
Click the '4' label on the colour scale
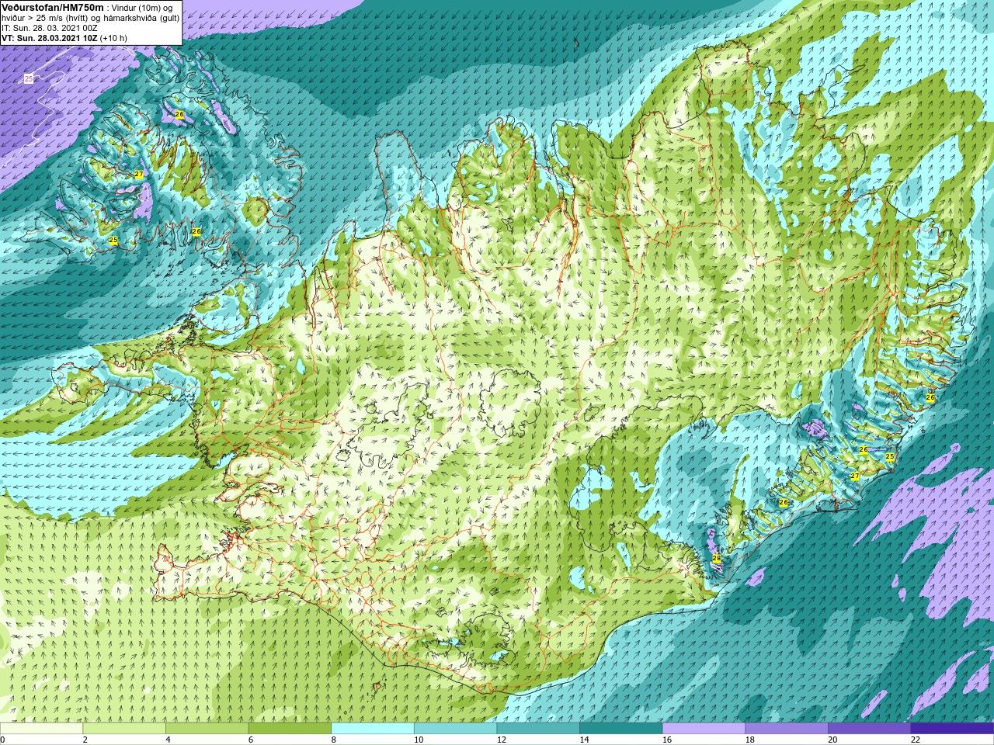pos(168,740)
